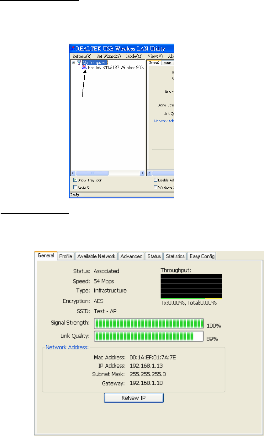Click the tree pane scrollbar left arrow
The width and height of the screenshot is (264, 436).
click(x=73, y=173)
